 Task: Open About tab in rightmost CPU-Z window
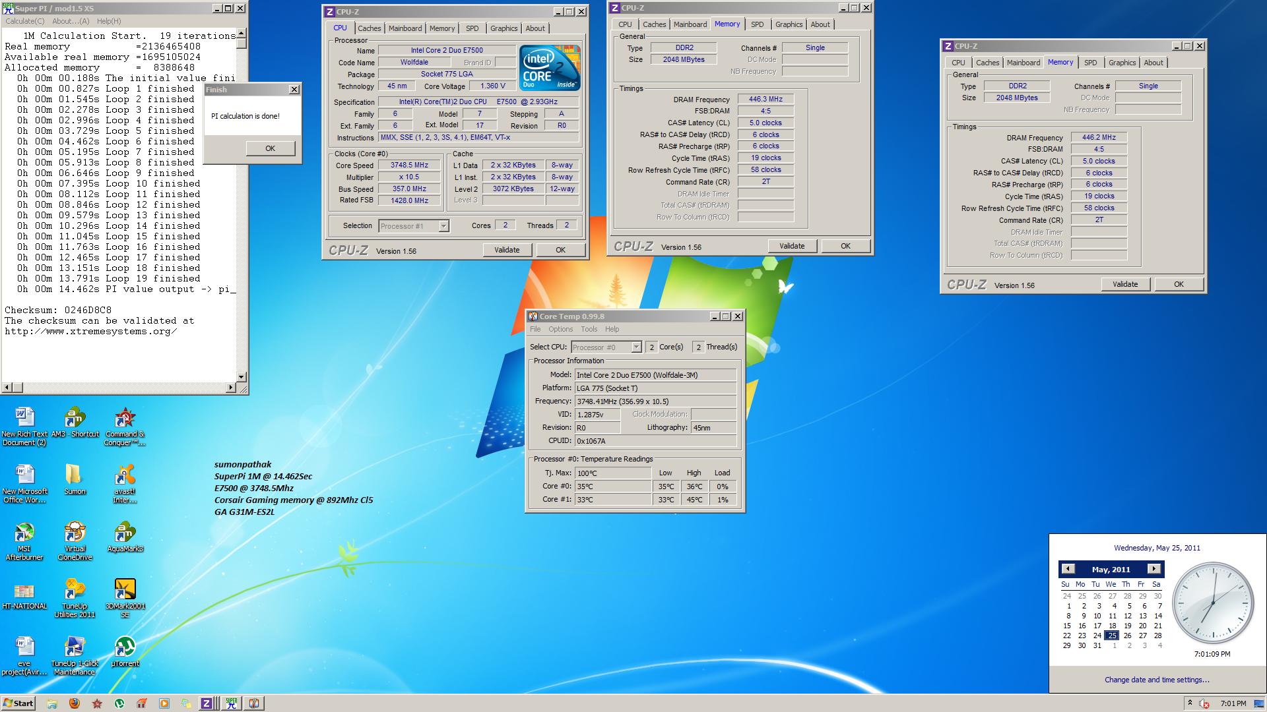click(x=1153, y=63)
